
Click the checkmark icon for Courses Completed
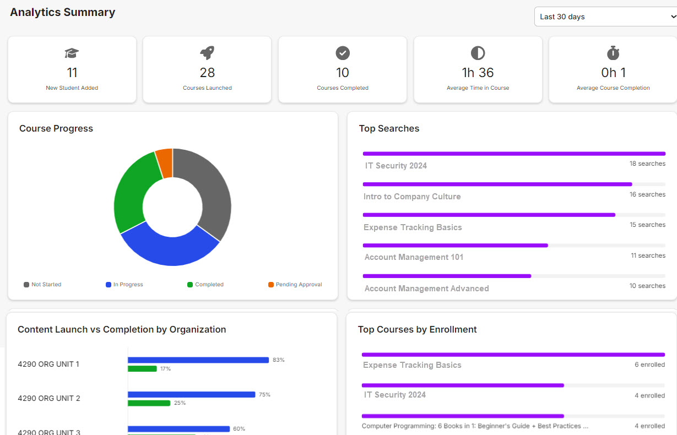click(x=343, y=53)
